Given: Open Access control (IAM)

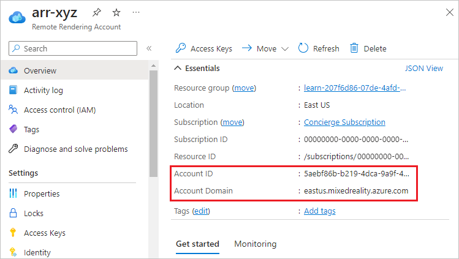Looking at the screenshot, I should pos(59,110).
